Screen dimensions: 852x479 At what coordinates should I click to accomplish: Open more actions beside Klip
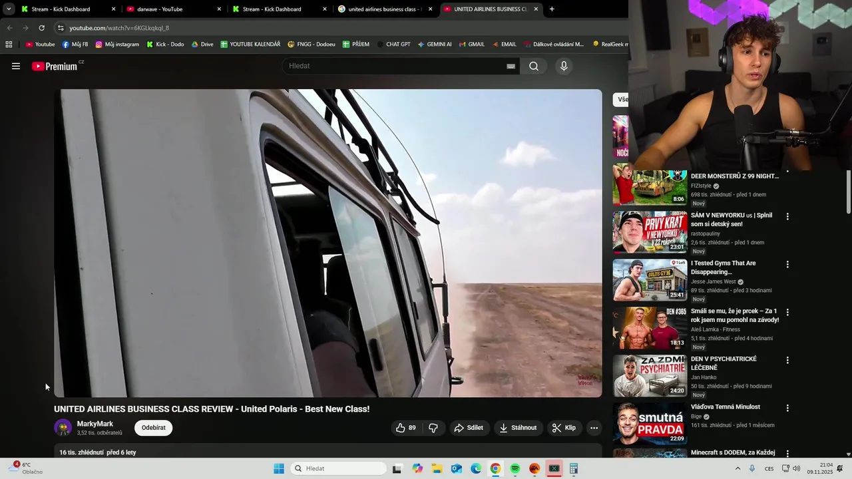click(594, 428)
